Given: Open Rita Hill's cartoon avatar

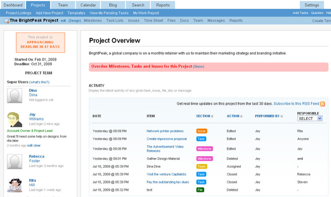Looking at the screenshot, I should [14, 185].
